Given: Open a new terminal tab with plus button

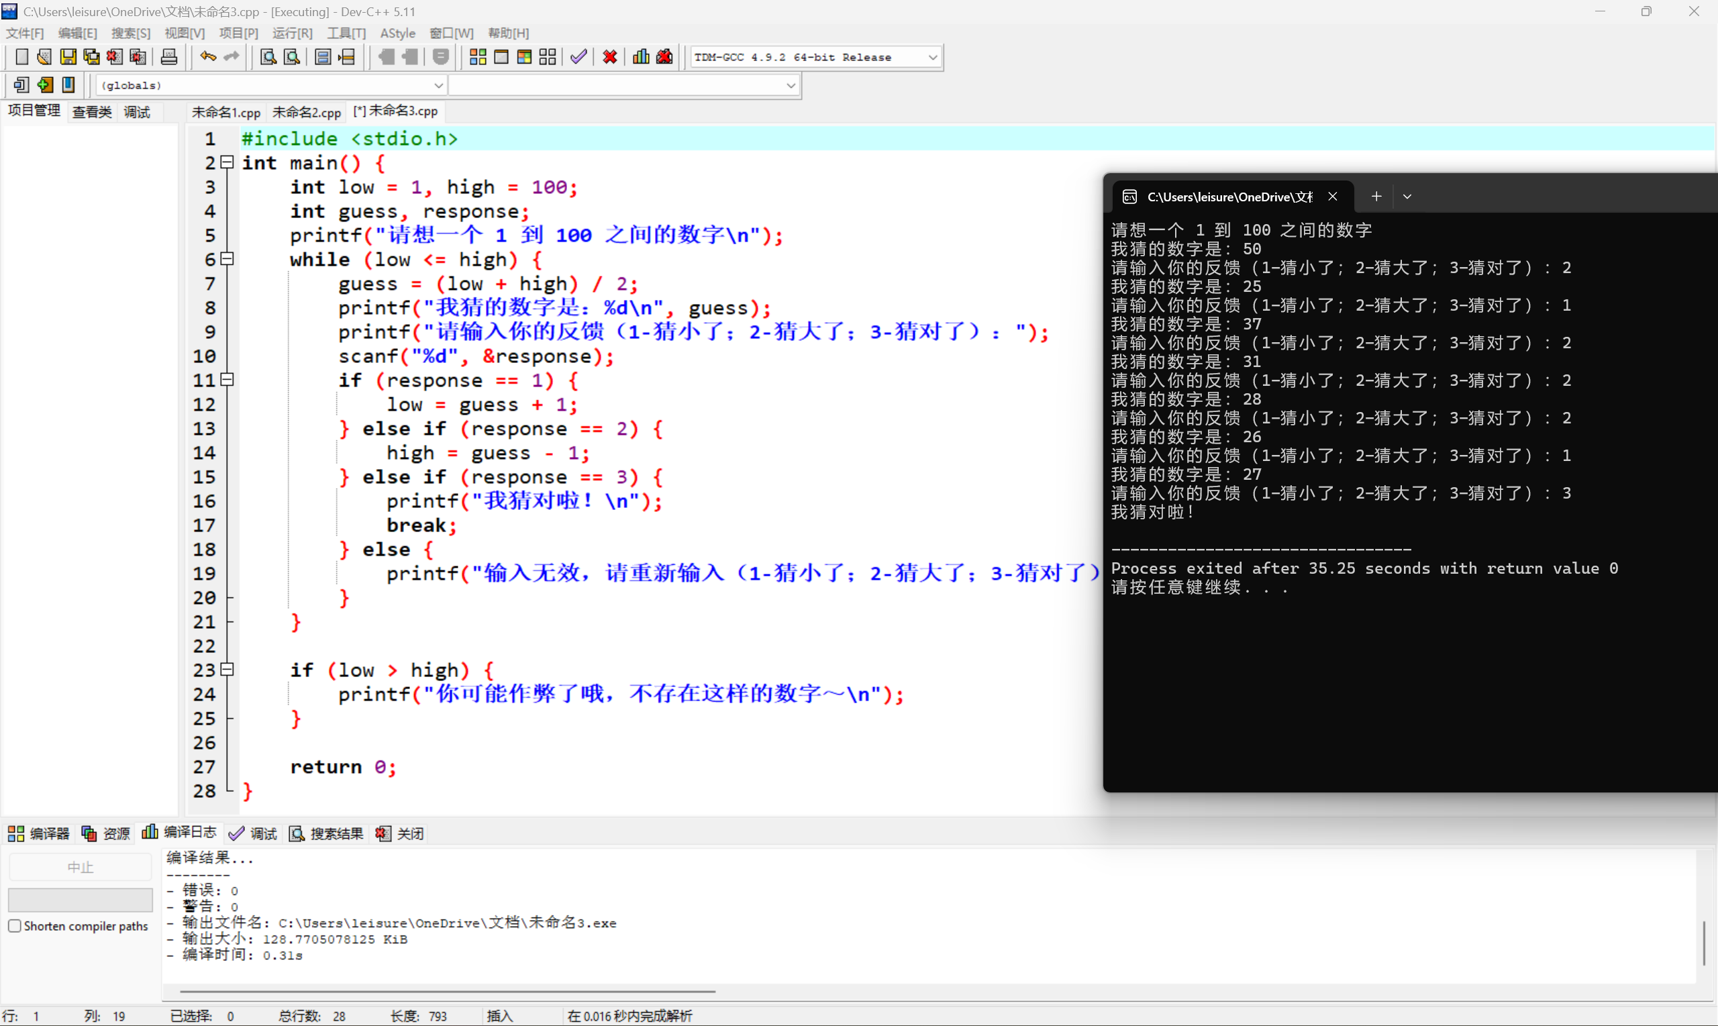Looking at the screenshot, I should (1376, 197).
